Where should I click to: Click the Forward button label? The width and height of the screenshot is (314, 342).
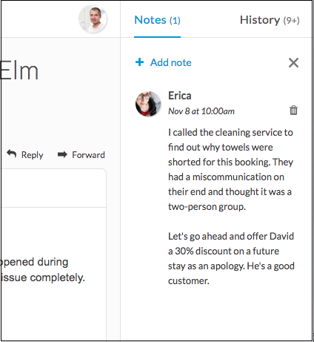(88, 155)
